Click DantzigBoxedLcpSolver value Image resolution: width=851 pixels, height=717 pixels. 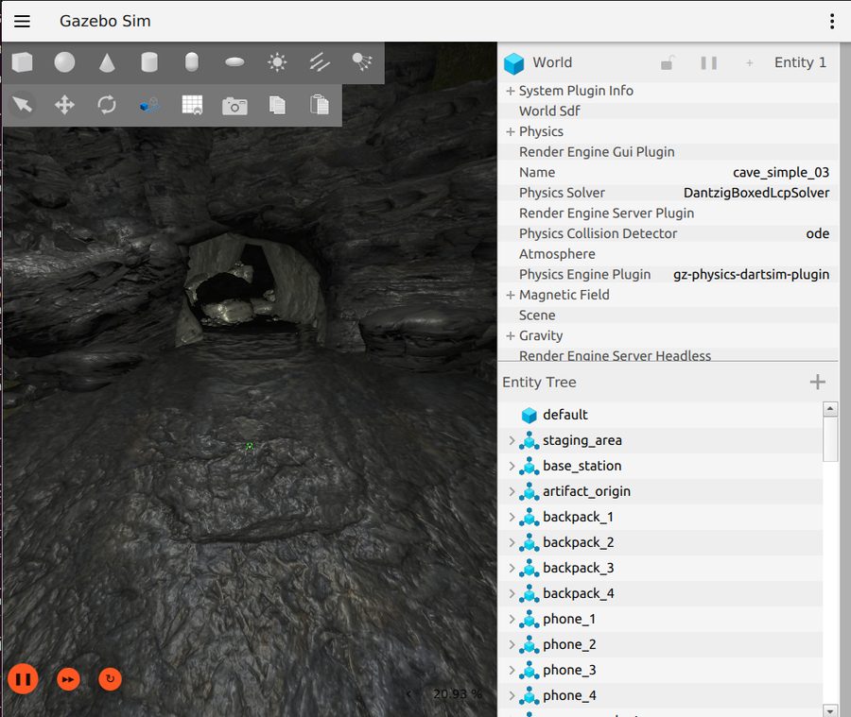click(756, 193)
